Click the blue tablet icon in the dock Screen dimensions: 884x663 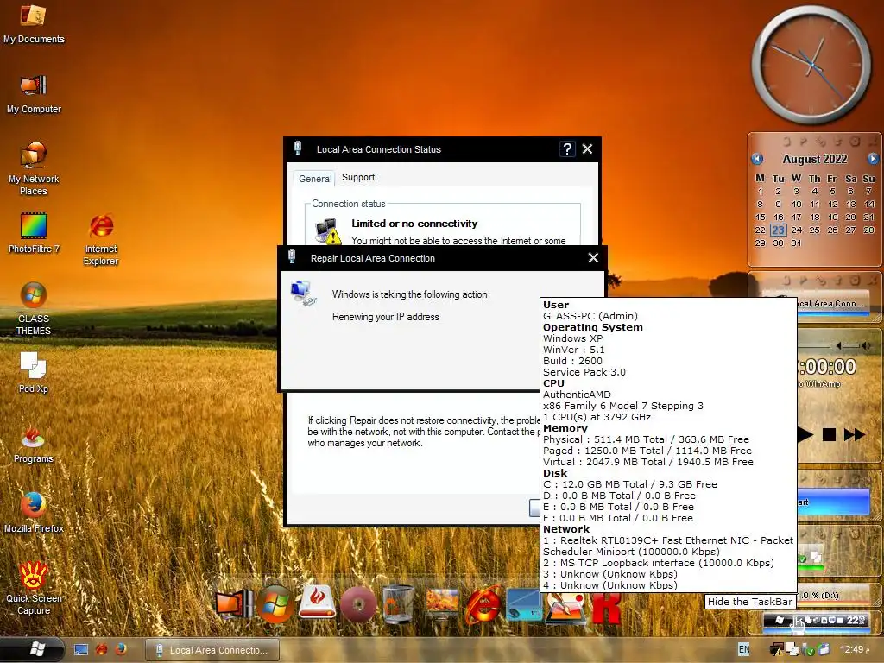click(x=523, y=604)
